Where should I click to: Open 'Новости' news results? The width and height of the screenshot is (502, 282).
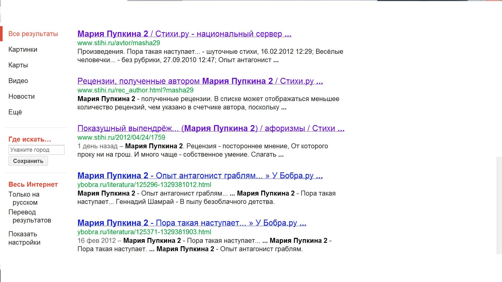(x=21, y=97)
